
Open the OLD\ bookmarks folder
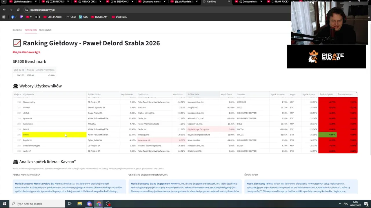[71, 17]
